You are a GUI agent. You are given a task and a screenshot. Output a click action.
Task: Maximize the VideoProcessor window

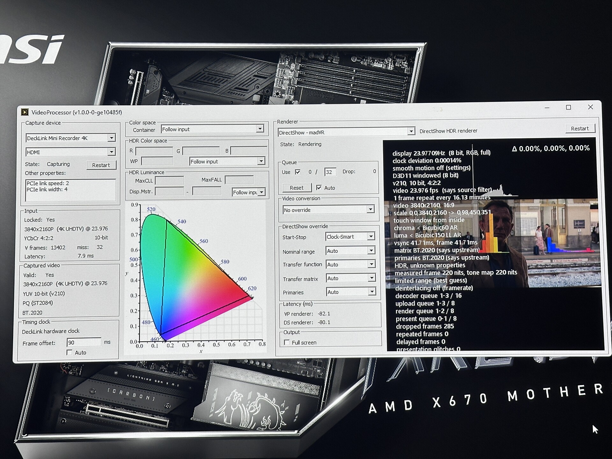click(568, 107)
